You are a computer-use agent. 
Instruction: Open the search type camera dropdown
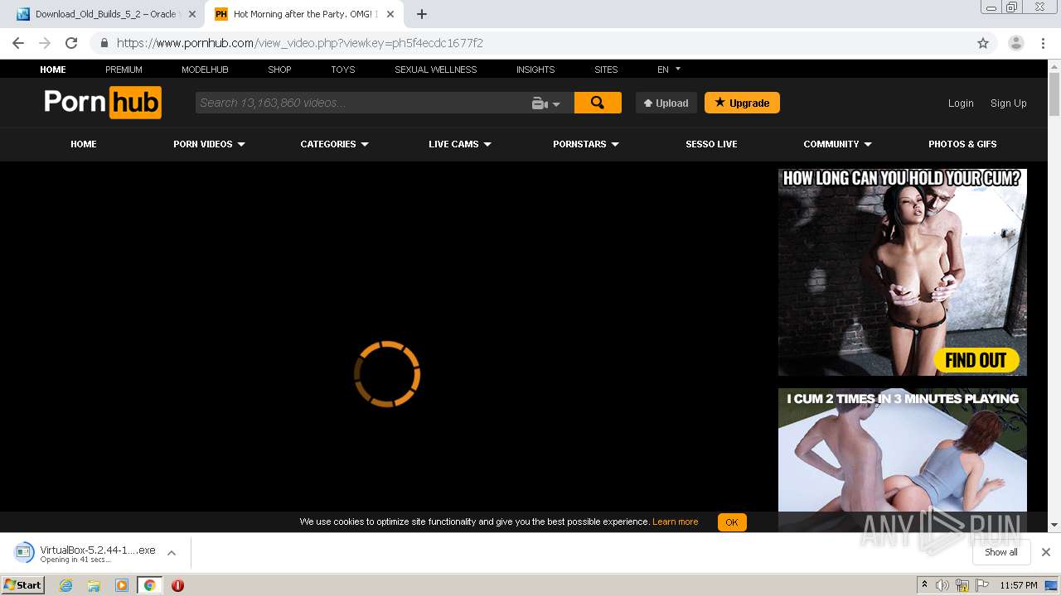coord(546,103)
